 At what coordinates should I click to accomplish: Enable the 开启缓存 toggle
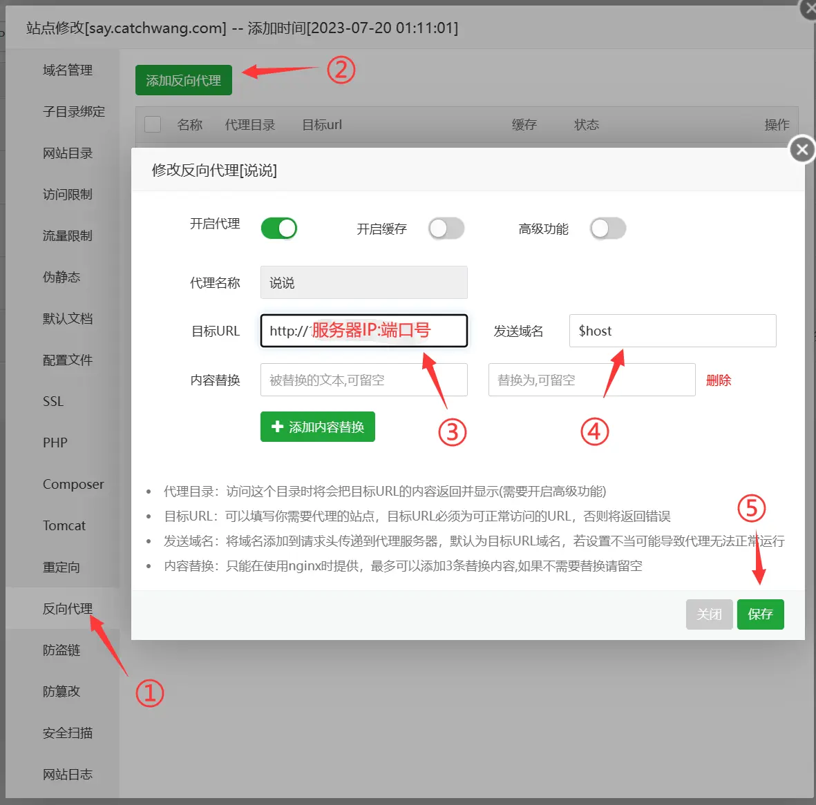[x=446, y=228]
